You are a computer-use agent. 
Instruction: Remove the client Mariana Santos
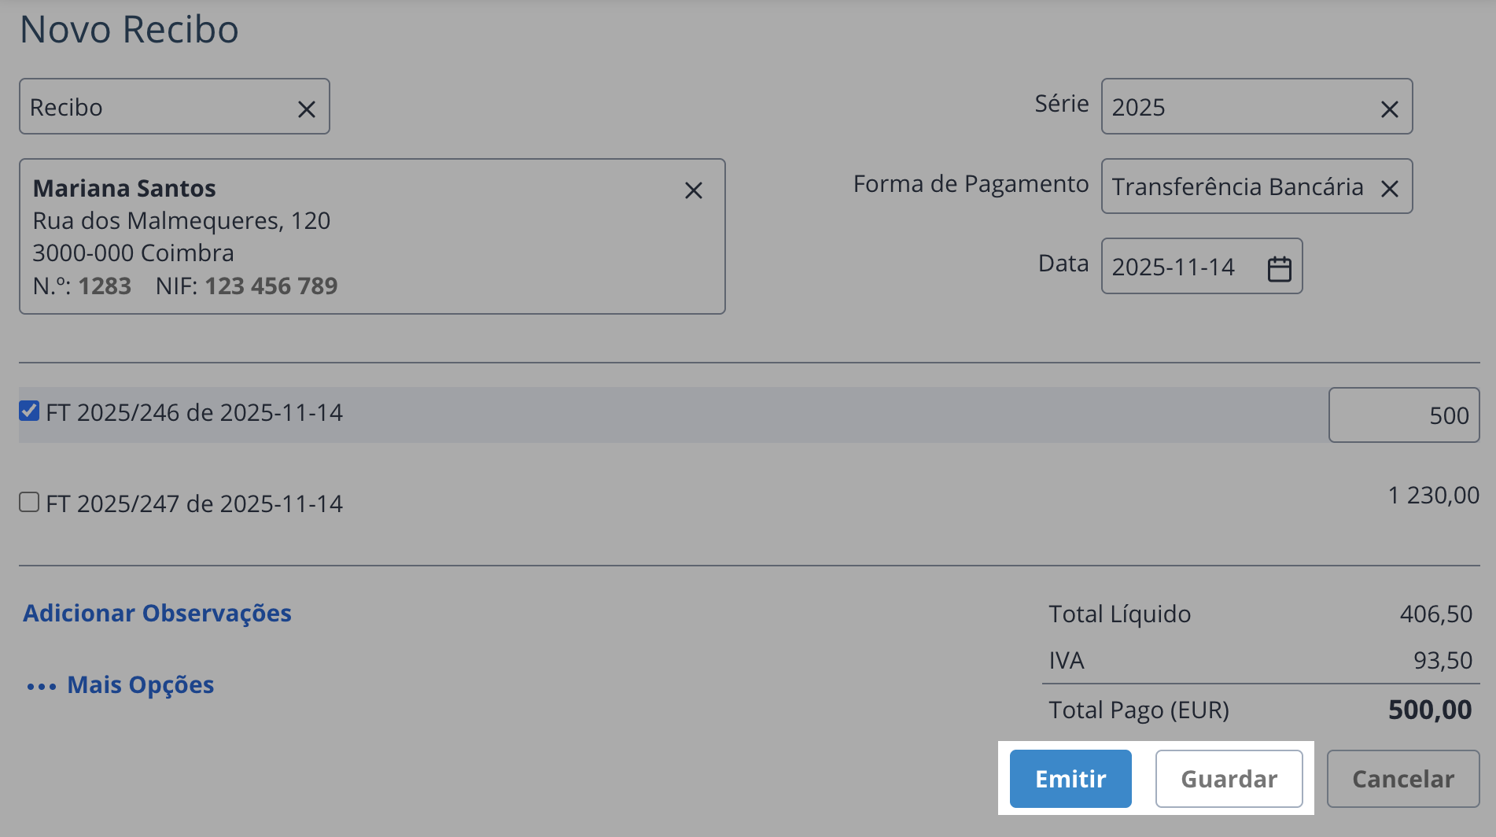[693, 190]
